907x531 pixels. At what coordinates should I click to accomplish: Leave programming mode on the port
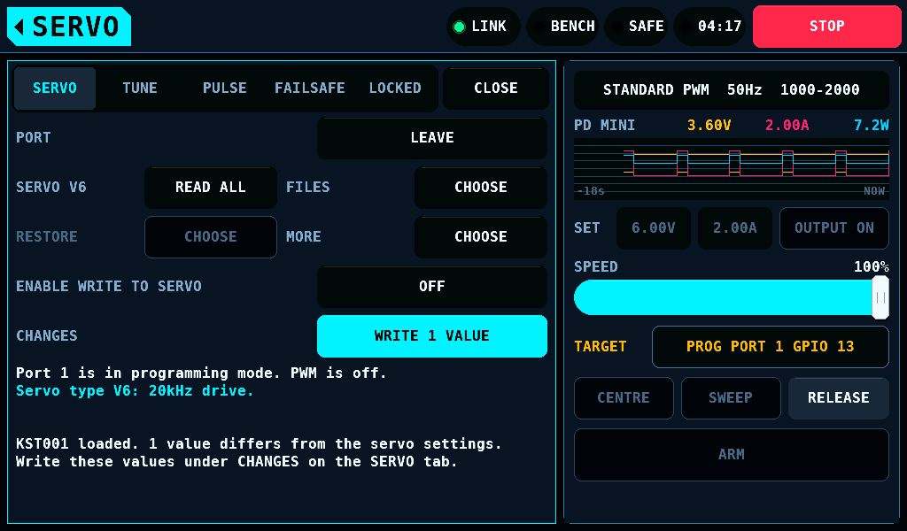pos(432,138)
